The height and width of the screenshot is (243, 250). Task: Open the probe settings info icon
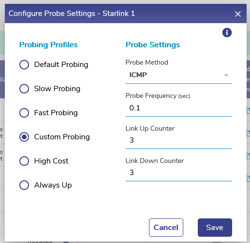click(227, 33)
